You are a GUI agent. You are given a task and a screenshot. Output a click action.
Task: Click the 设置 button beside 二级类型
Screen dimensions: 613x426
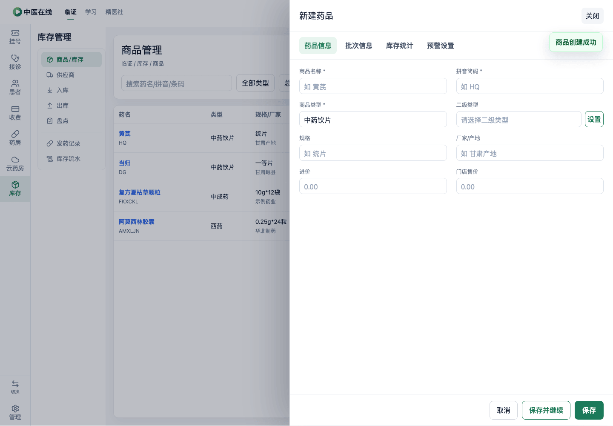click(x=594, y=119)
